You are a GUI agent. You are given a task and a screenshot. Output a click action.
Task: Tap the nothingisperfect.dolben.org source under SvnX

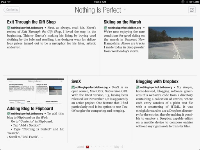tap(91, 87)
